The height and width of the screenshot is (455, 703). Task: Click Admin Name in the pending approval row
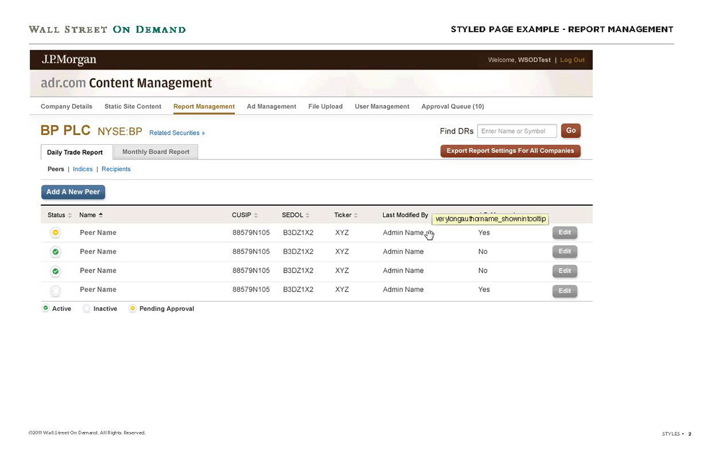(x=403, y=233)
